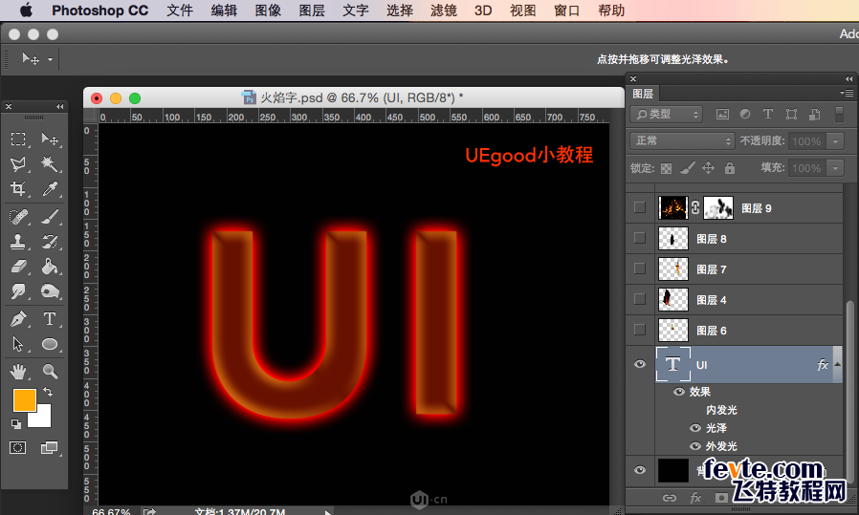
Task: Collapse the toolbox panel arrows
Action: click(59, 106)
